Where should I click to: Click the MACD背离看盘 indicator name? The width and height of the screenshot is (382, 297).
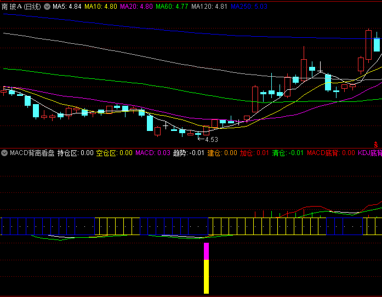click(x=32, y=153)
